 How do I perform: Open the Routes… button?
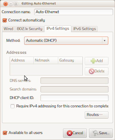[96, 115]
